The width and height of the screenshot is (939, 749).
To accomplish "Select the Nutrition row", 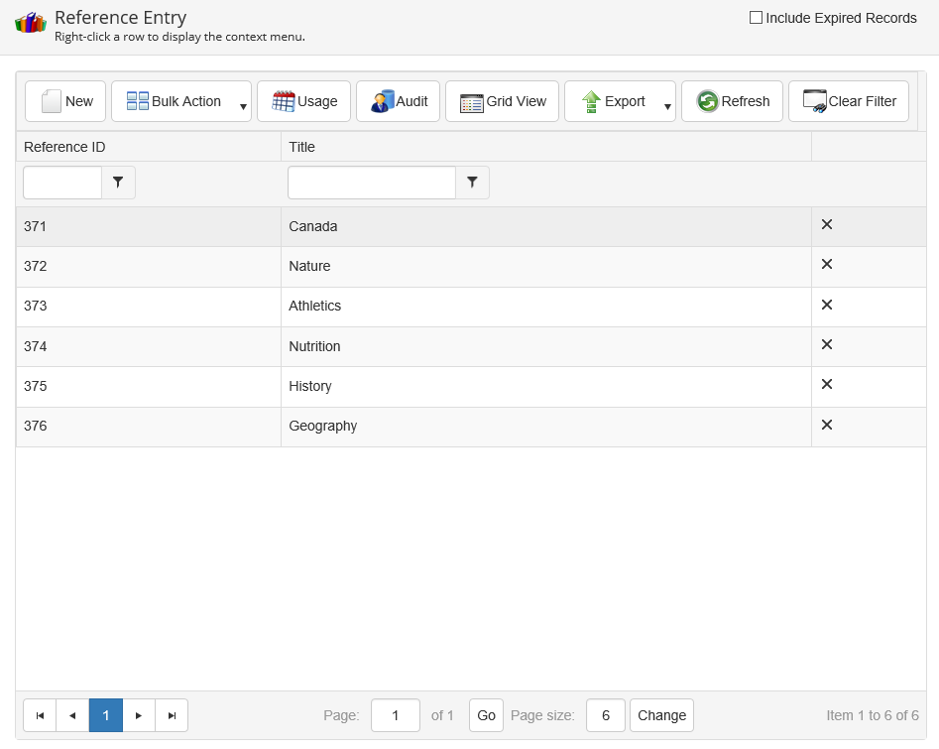I will pos(314,346).
